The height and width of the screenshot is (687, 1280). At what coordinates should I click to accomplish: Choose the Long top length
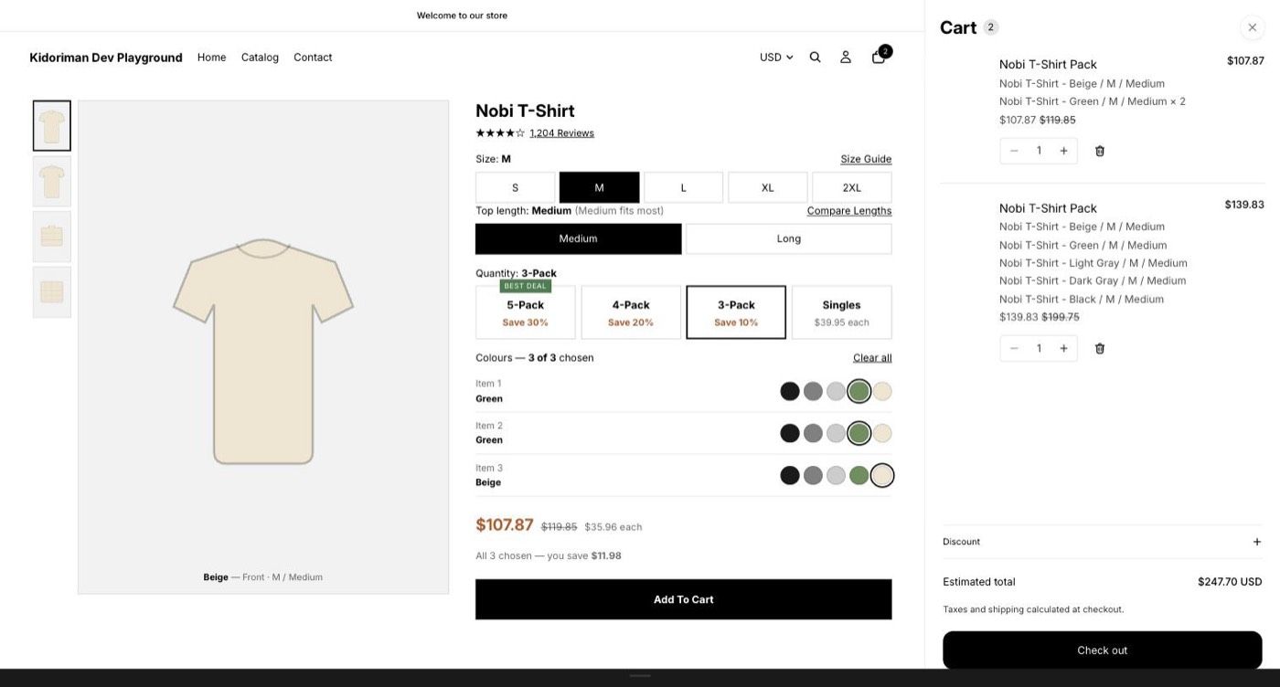point(788,238)
